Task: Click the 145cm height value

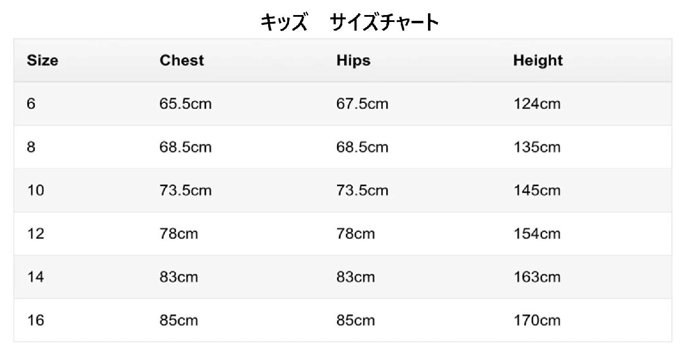Action: pyautogui.click(x=536, y=190)
